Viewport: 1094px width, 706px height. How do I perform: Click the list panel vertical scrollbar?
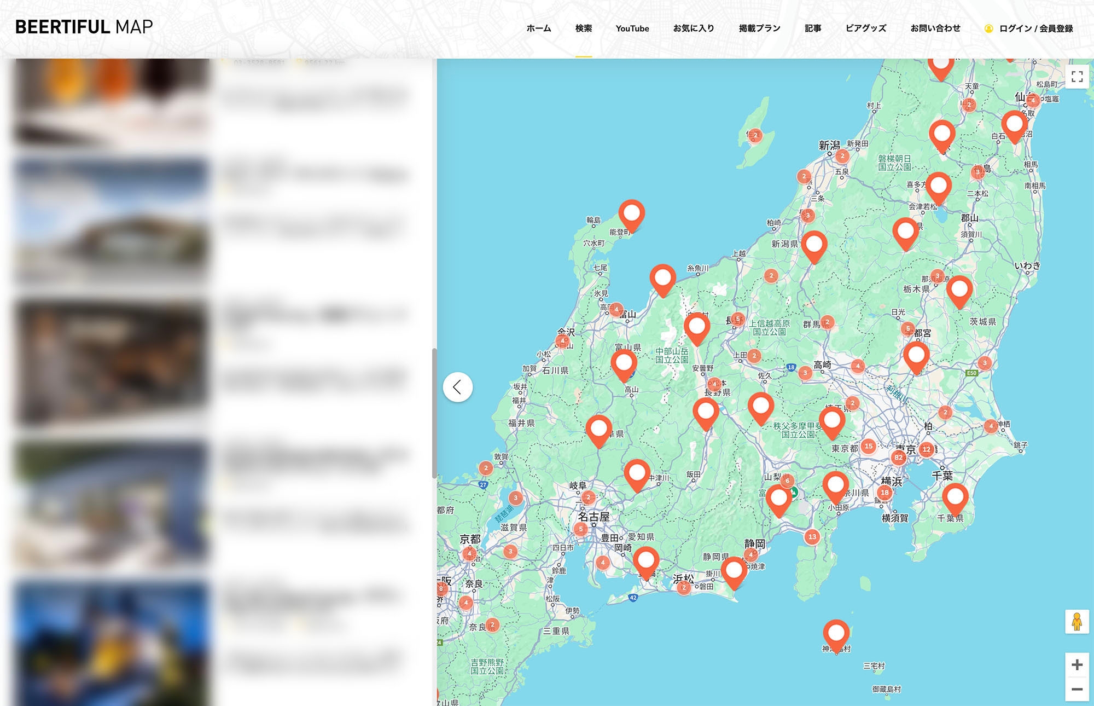point(434,413)
